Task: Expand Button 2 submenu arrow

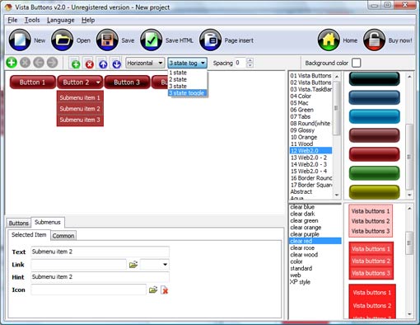Action: pyautogui.click(x=98, y=82)
